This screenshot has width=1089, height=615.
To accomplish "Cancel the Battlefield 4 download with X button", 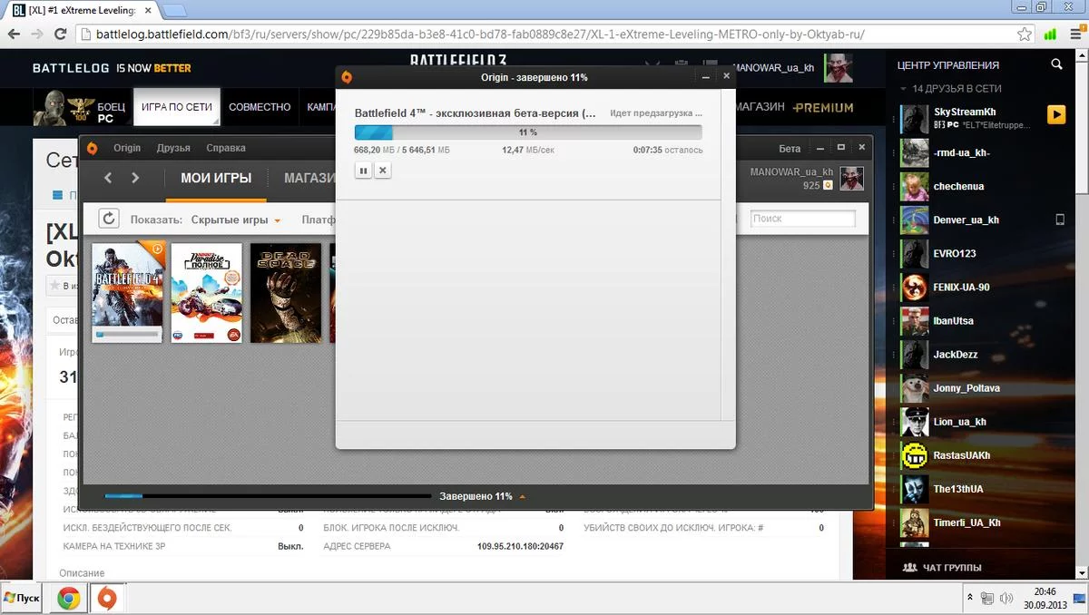I will click(x=383, y=170).
